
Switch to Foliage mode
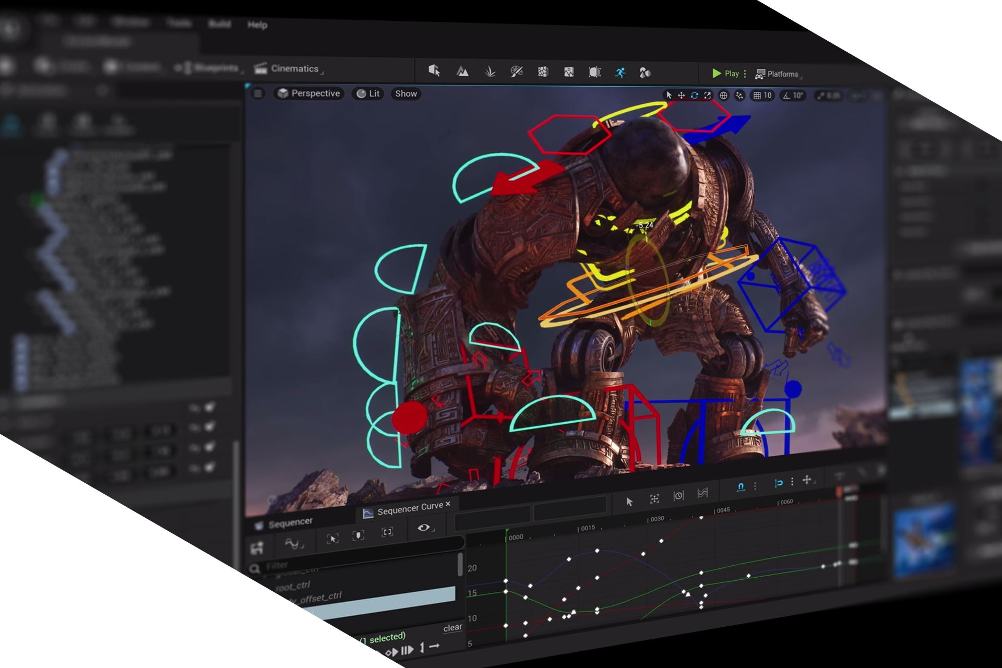coord(490,71)
